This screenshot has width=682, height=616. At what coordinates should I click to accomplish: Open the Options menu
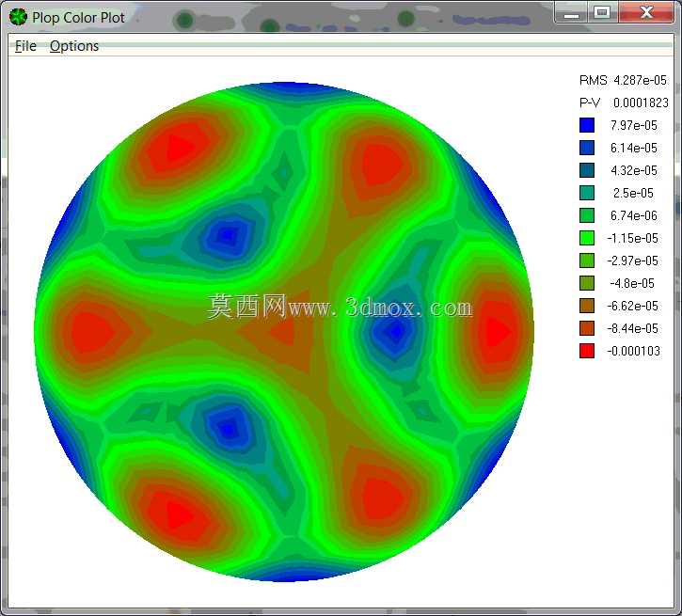[x=74, y=46]
